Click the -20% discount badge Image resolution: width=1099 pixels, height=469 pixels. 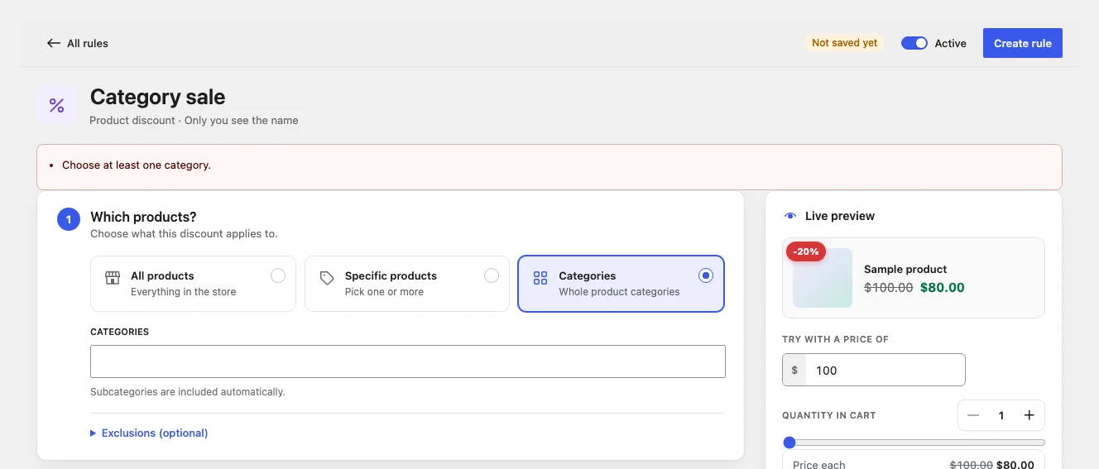point(806,251)
